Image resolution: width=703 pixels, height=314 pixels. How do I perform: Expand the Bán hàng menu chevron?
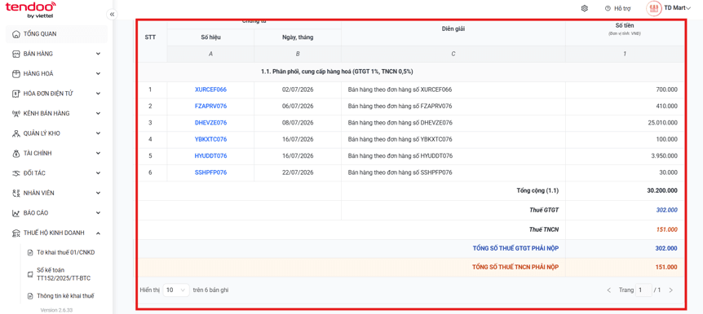point(98,54)
